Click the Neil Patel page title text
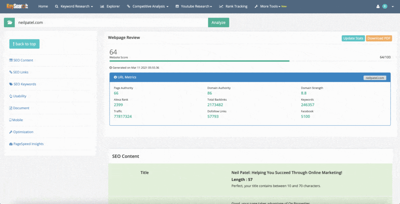The height and width of the screenshot is (204, 400). (287, 173)
